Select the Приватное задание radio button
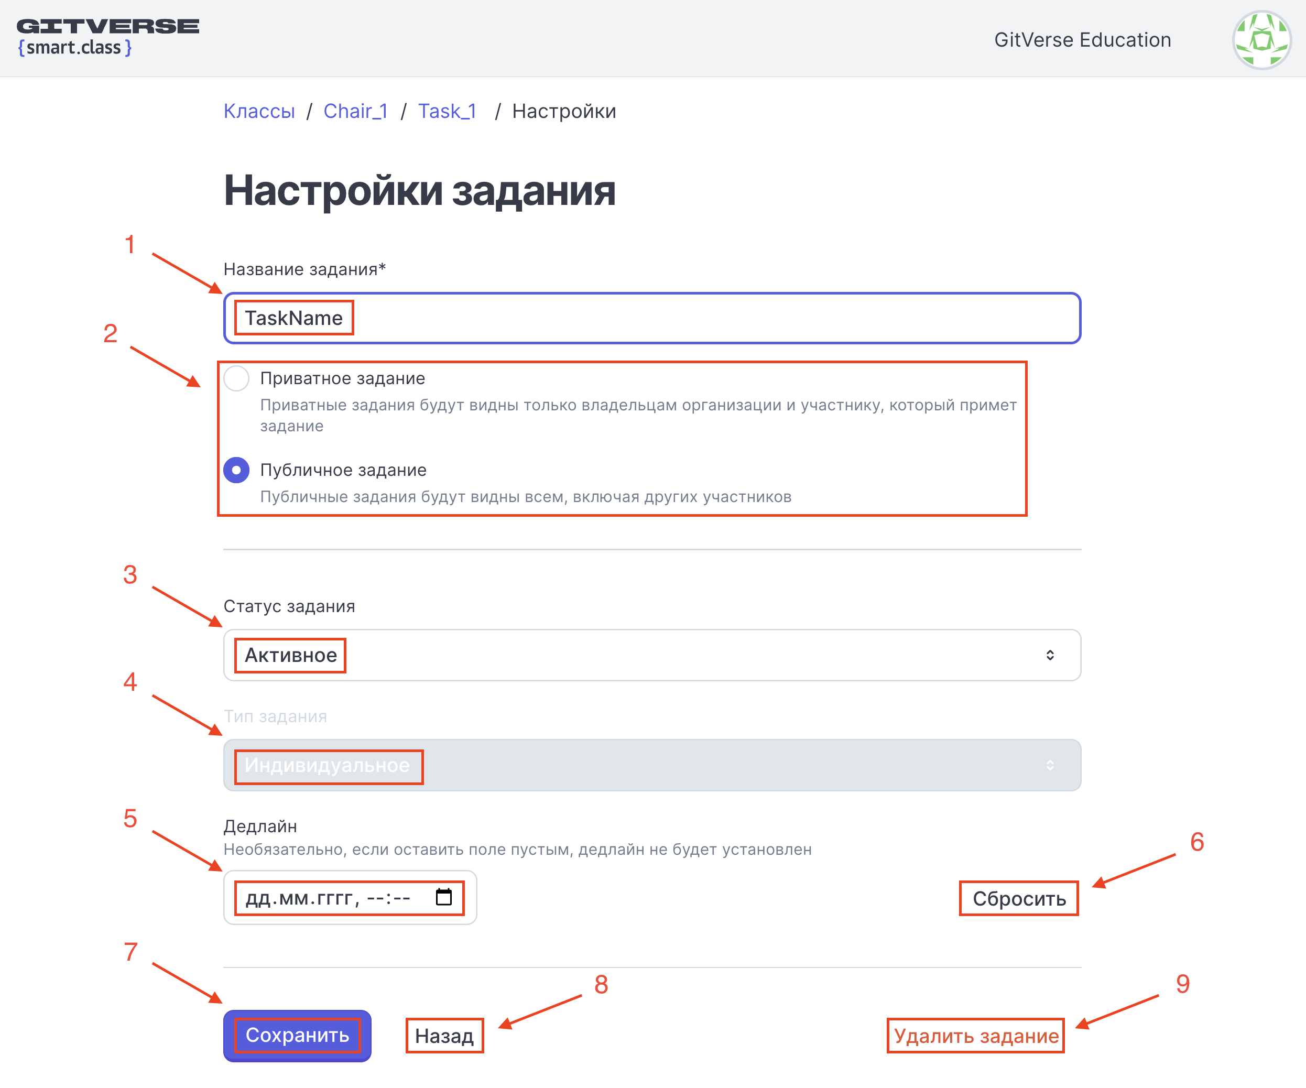 click(236, 378)
